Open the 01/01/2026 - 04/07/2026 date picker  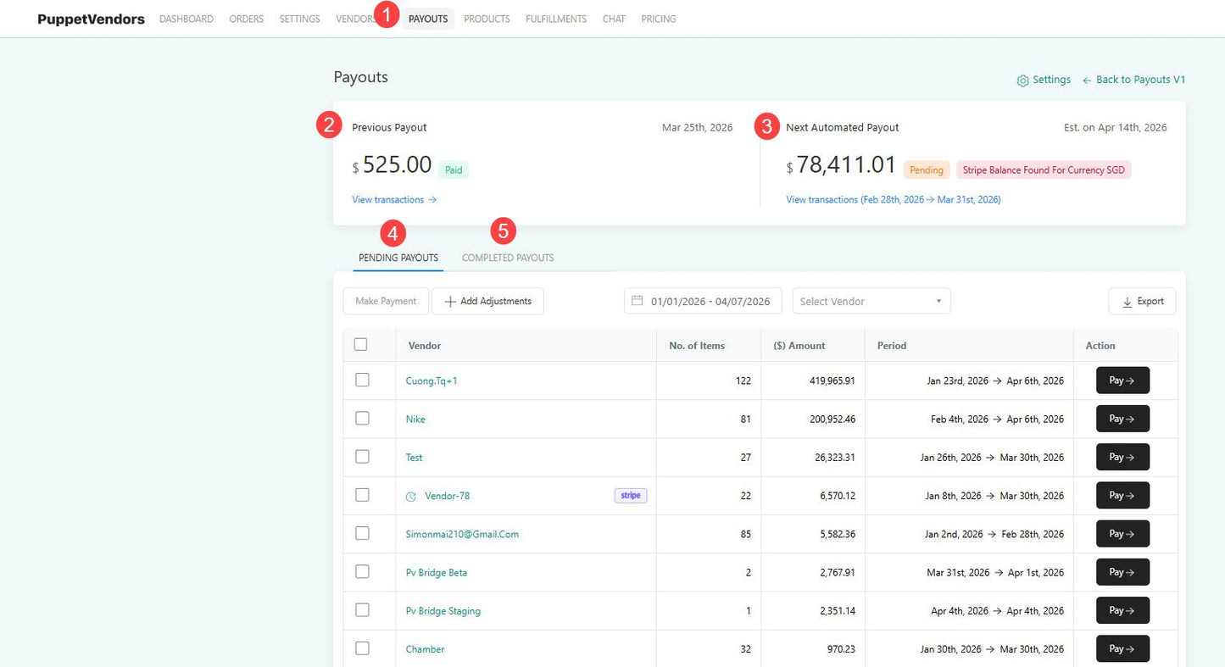pos(703,301)
